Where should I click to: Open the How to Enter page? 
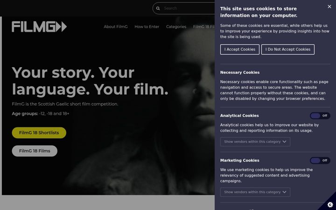pyautogui.click(x=147, y=27)
